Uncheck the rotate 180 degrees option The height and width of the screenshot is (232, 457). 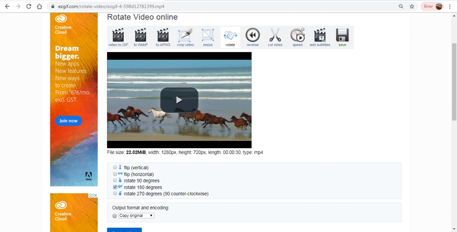115,187
